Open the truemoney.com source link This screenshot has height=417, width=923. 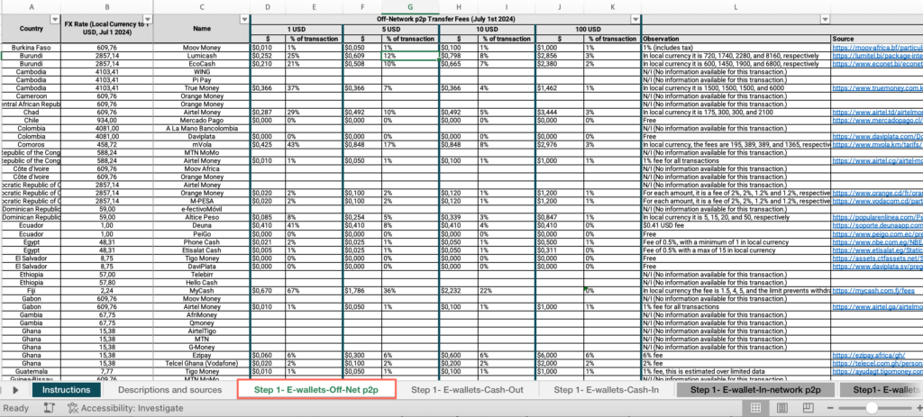(877, 87)
